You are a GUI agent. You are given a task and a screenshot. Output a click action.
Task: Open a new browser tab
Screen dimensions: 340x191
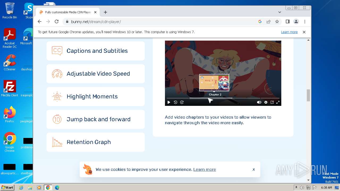[x=105, y=12]
